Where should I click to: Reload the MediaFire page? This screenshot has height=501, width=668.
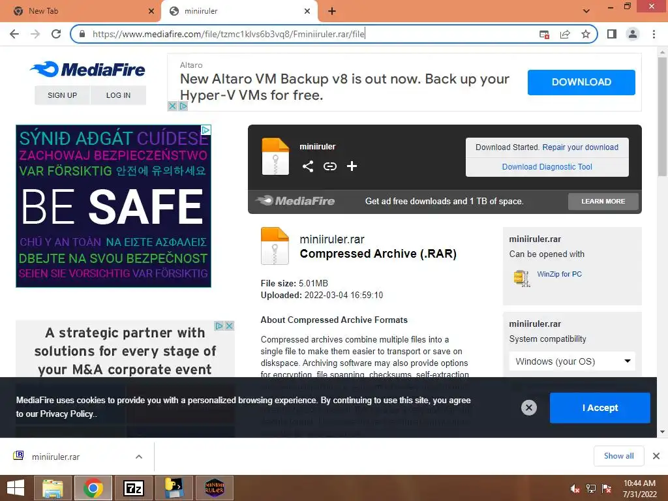[x=56, y=34]
